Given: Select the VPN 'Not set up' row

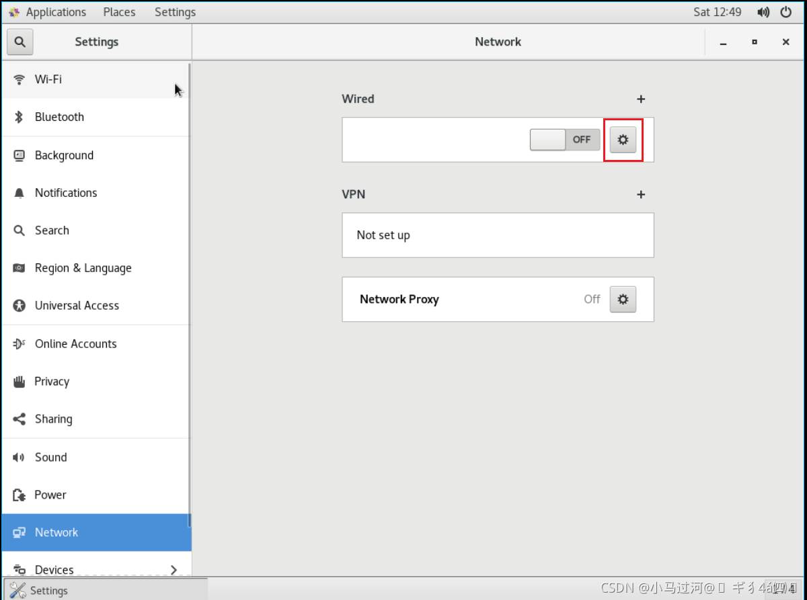Looking at the screenshot, I should [498, 235].
